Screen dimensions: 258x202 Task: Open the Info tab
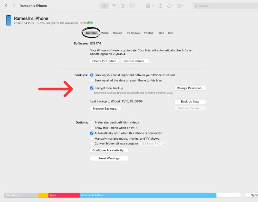click(171, 33)
